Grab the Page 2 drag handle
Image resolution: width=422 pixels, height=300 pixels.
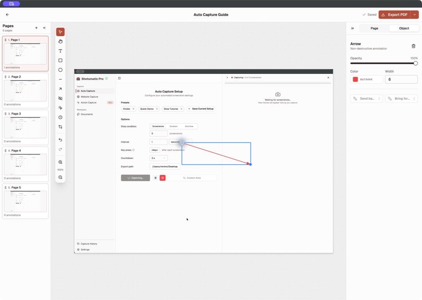click(5, 77)
